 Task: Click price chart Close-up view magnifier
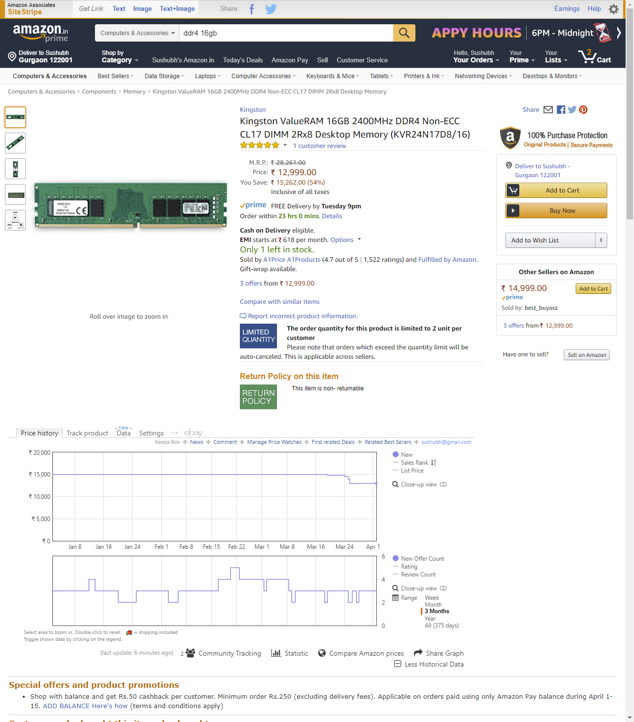tap(396, 484)
